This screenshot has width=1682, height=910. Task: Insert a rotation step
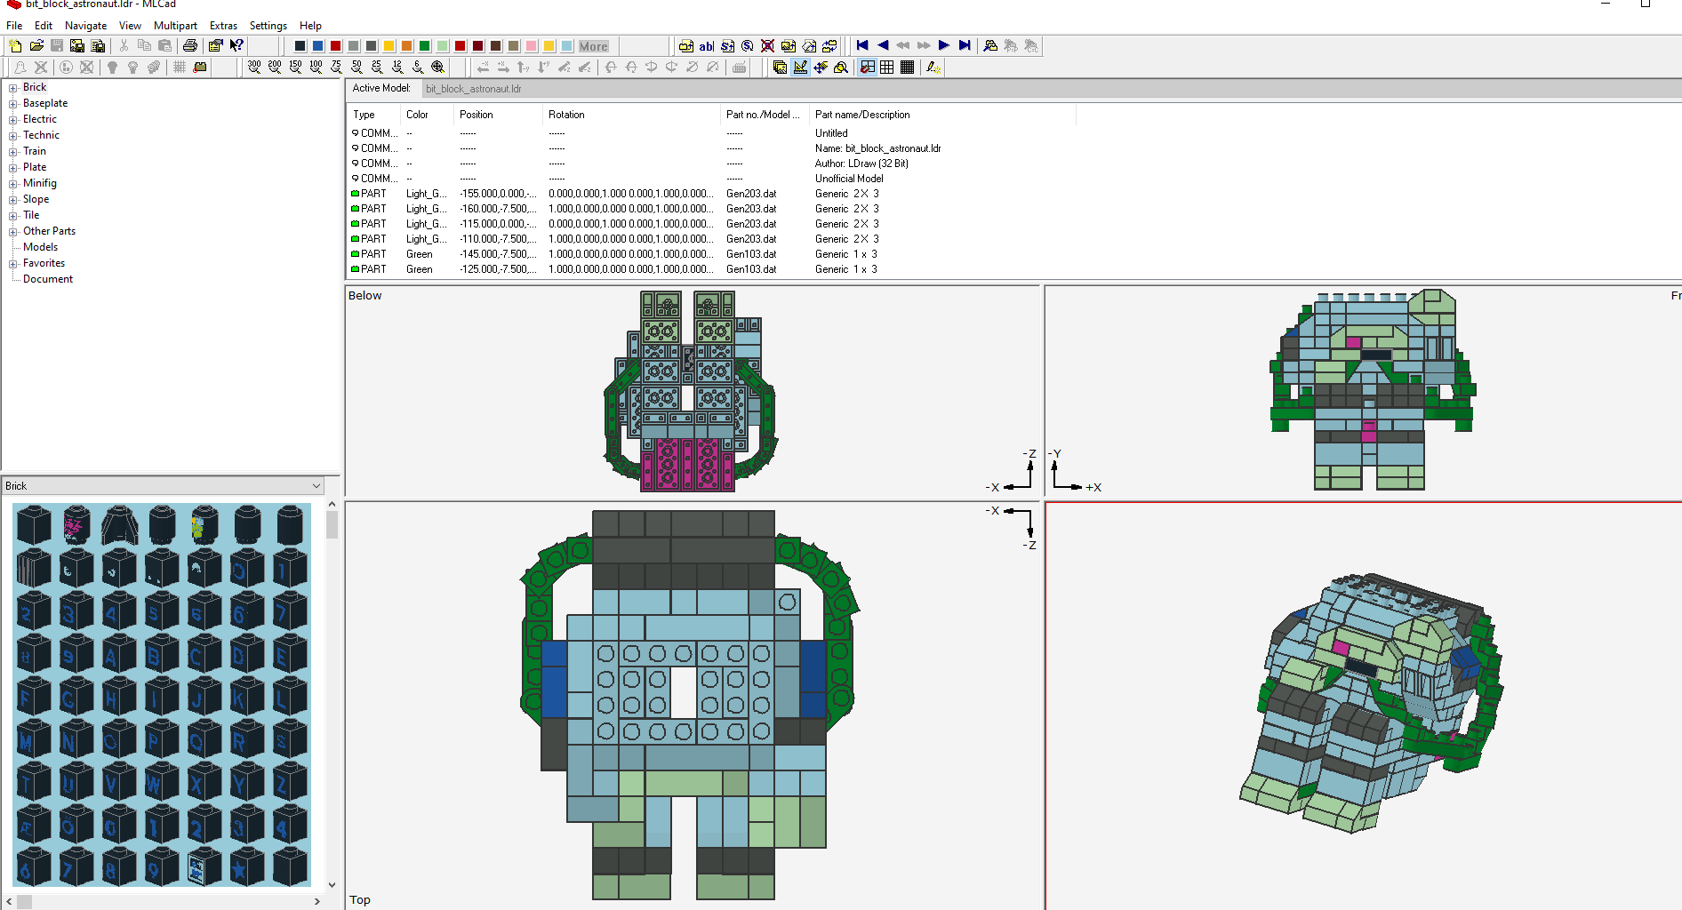[748, 46]
